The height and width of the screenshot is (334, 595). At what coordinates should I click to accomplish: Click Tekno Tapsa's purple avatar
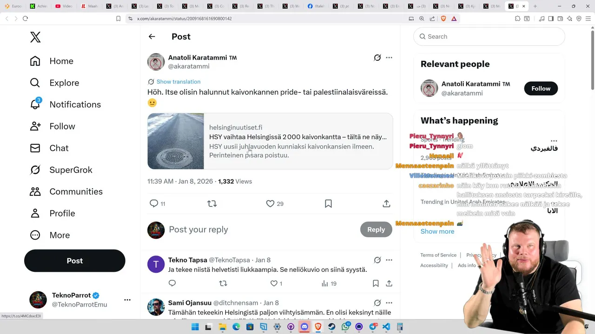[x=156, y=264]
